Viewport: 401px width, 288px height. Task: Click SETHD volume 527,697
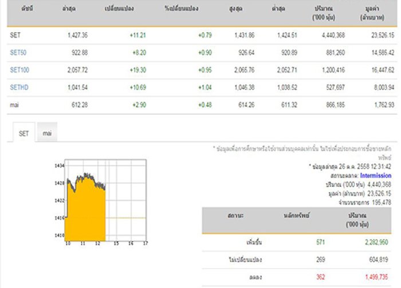pos(335,87)
